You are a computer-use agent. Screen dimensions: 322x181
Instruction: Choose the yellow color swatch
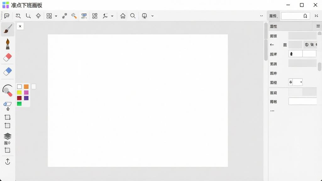pyautogui.click(x=19, y=92)
